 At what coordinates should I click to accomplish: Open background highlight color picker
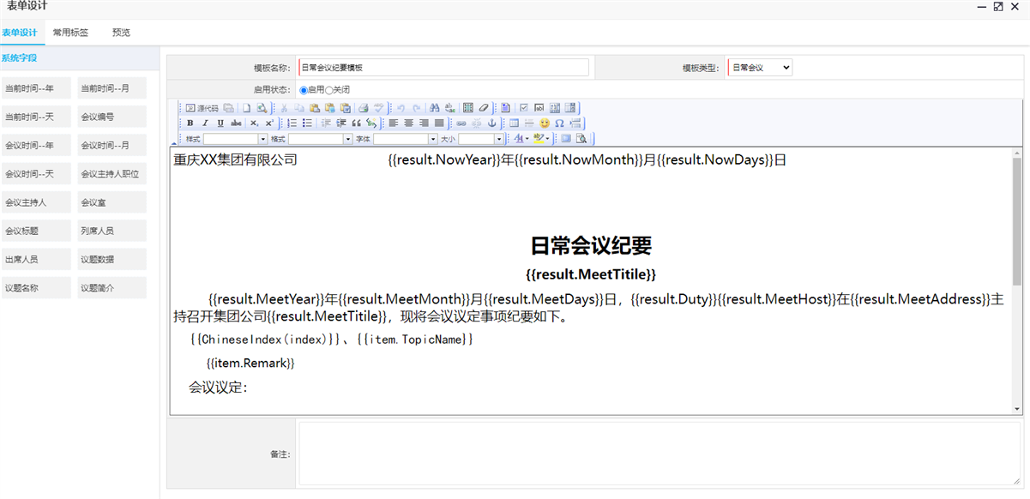tap(541, 138)
